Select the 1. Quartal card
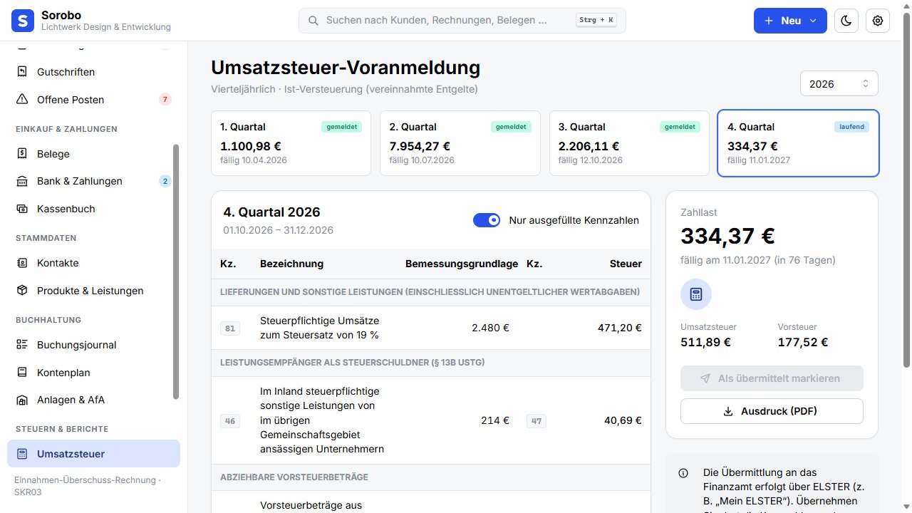 [291, 143]
